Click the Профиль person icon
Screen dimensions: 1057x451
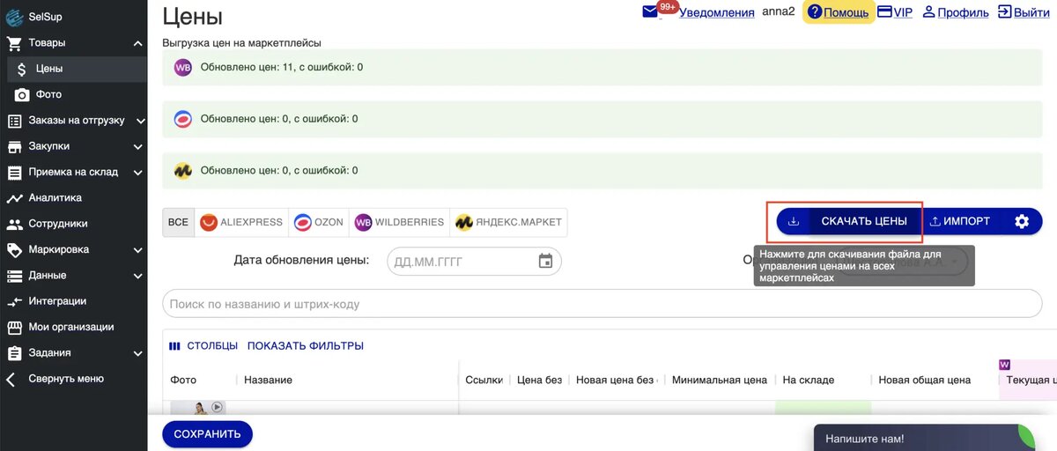coord(928,12)
